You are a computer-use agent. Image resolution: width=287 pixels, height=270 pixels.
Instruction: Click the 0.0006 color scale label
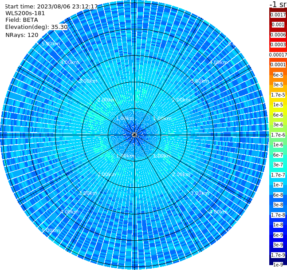pos(278,35)
